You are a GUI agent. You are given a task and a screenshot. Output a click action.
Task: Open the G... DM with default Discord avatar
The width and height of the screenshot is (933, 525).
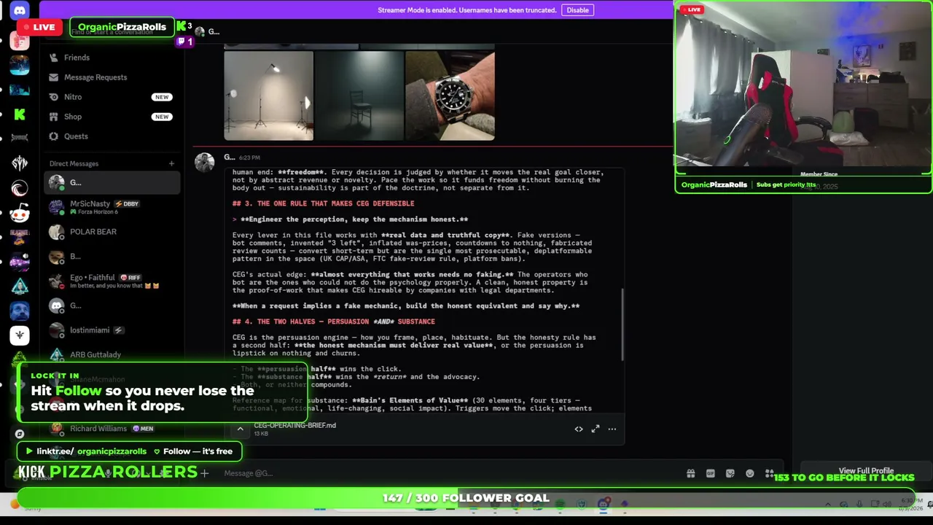[112, 306]
